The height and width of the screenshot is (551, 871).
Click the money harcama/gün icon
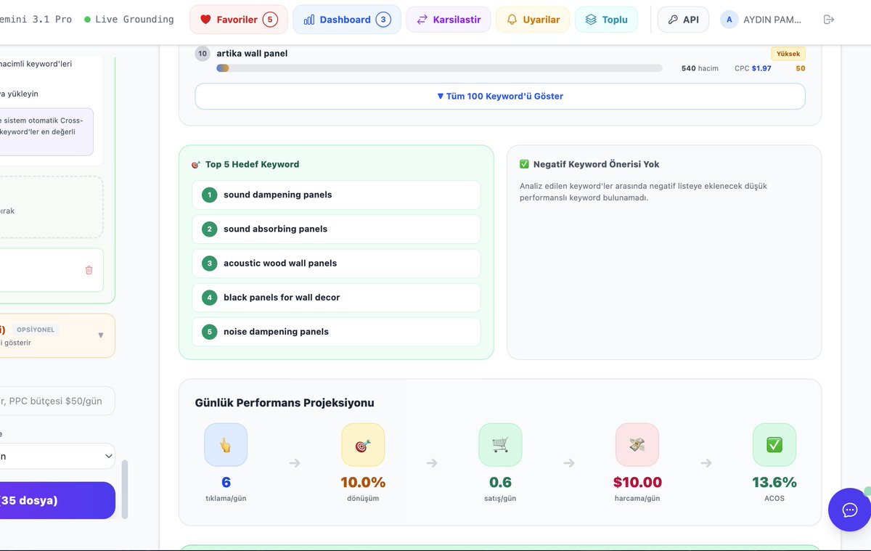[x=637, y=444]
